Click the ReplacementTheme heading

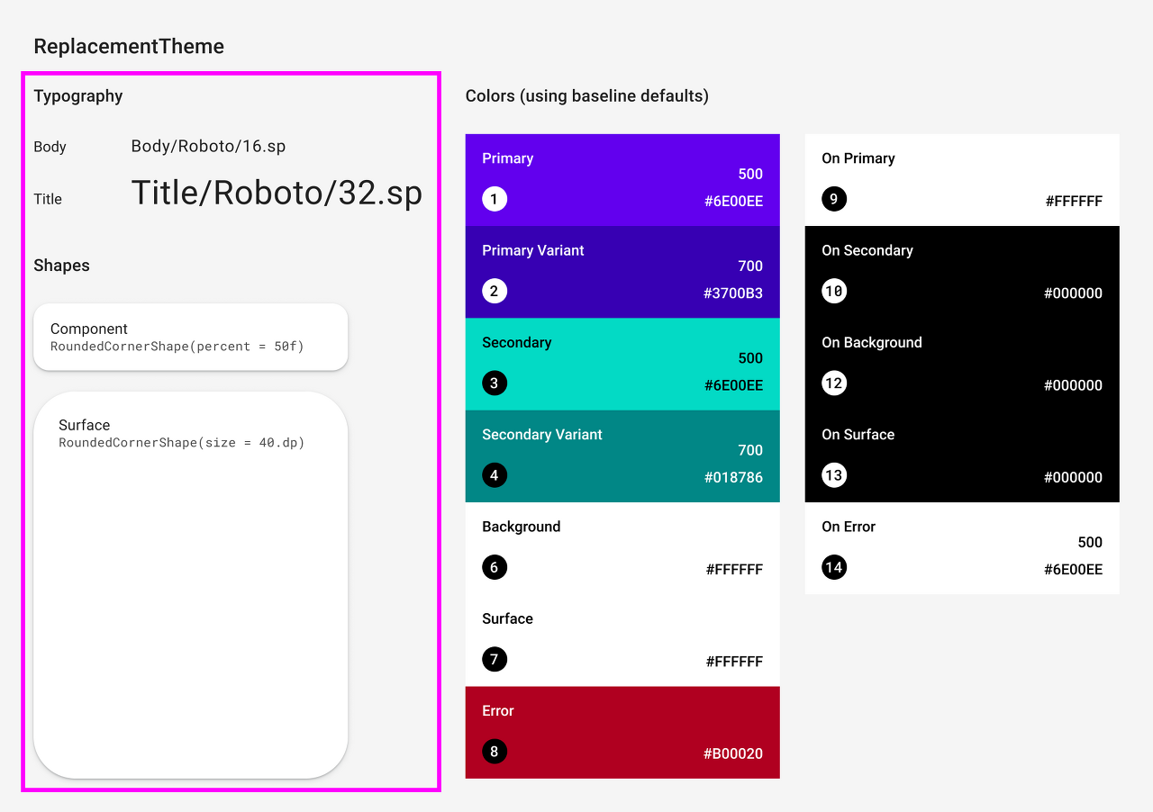[x=129, y=47]
